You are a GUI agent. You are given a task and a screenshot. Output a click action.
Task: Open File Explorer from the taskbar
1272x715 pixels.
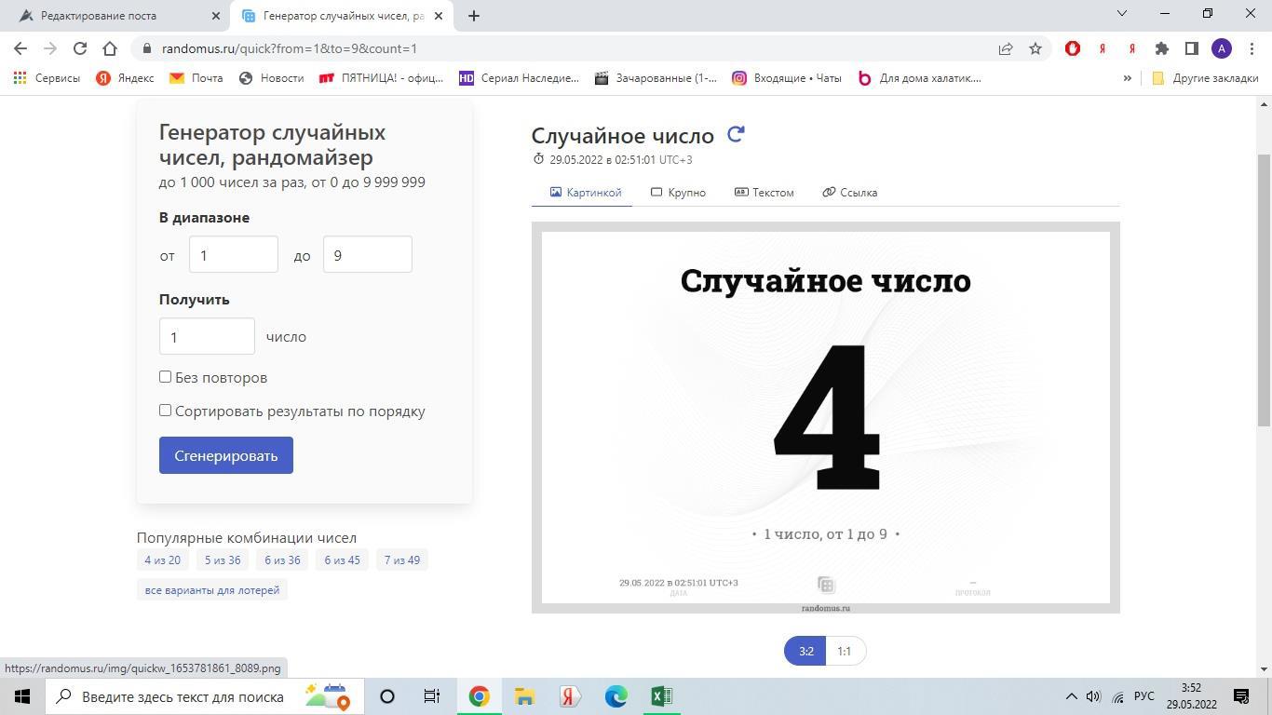(x=524, y=696)
